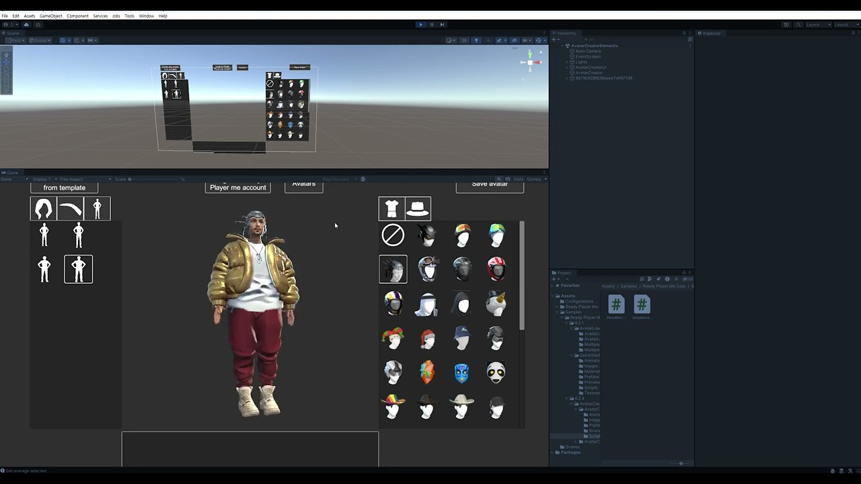Switch to the Inspector tab
The image size is (861, 484).
[x=710, y=33]
